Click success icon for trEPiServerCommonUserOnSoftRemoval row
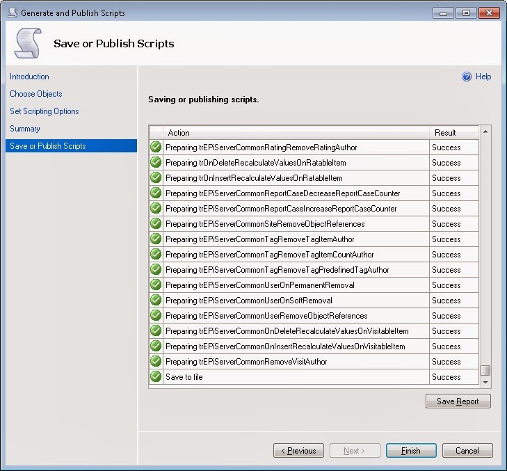This screenshot has width=507, height=471. pos(156,301)
